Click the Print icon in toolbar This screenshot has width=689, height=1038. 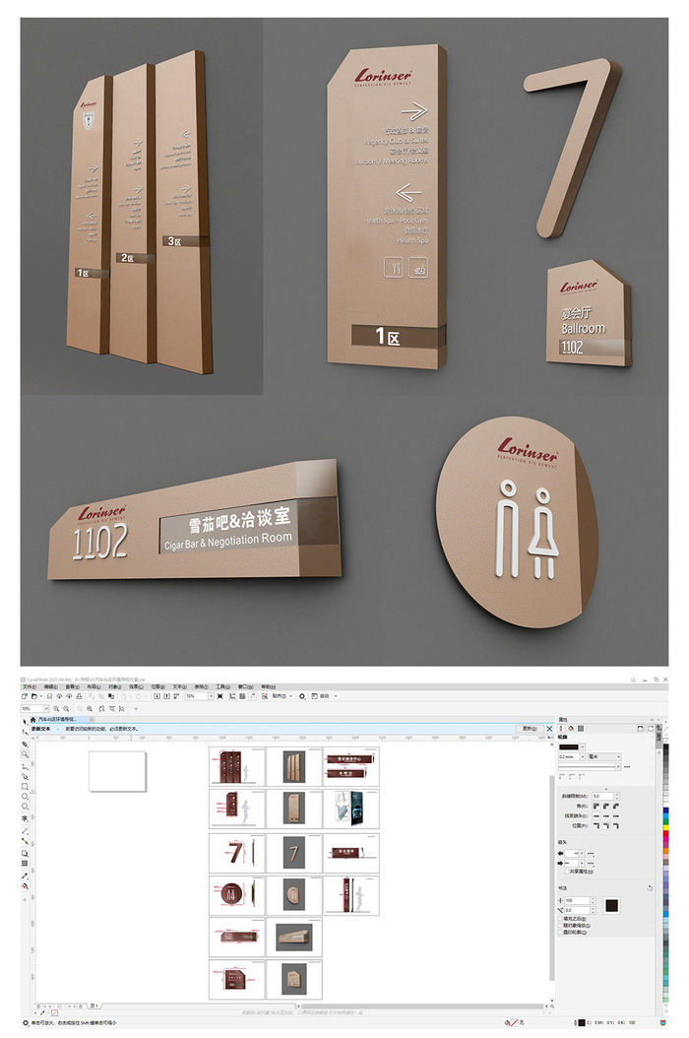tap(79, 696)
